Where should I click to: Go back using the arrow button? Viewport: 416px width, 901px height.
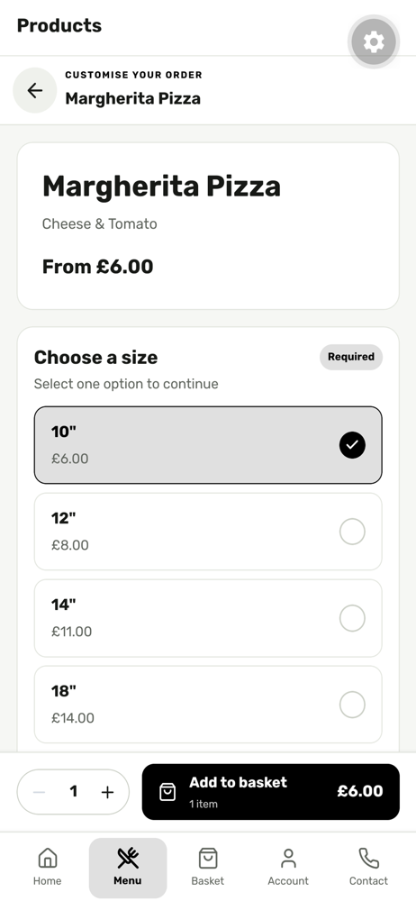tap(35, 90)
